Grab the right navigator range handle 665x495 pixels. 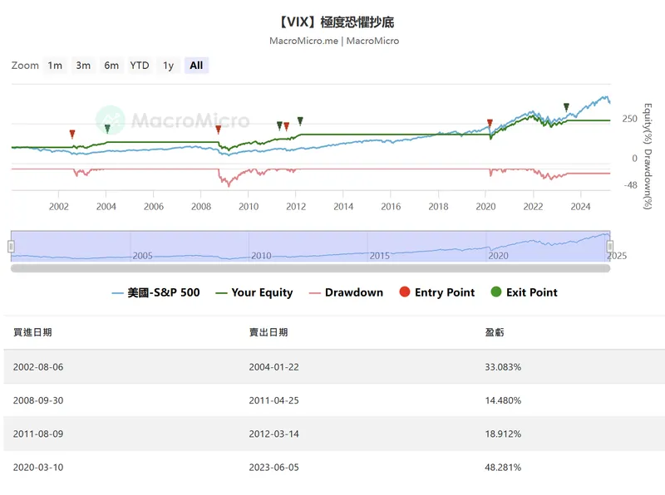pos(610,246)
